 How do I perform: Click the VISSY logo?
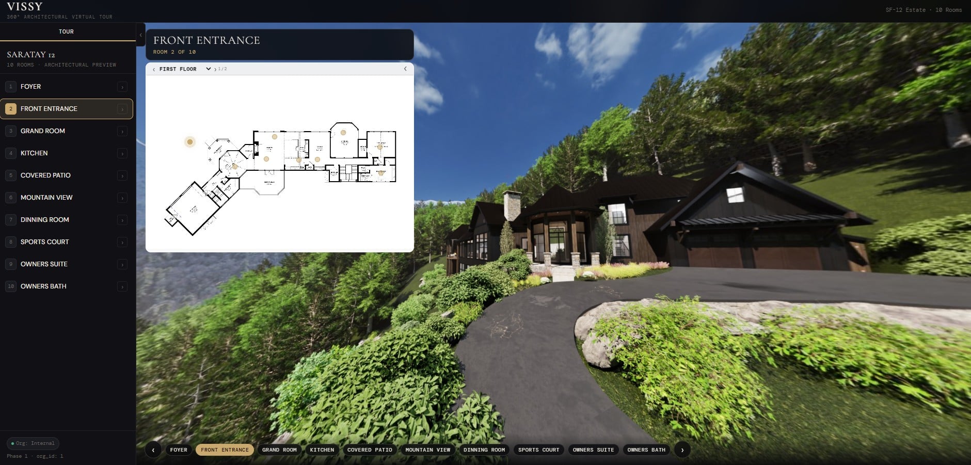(x=25, y=7)
